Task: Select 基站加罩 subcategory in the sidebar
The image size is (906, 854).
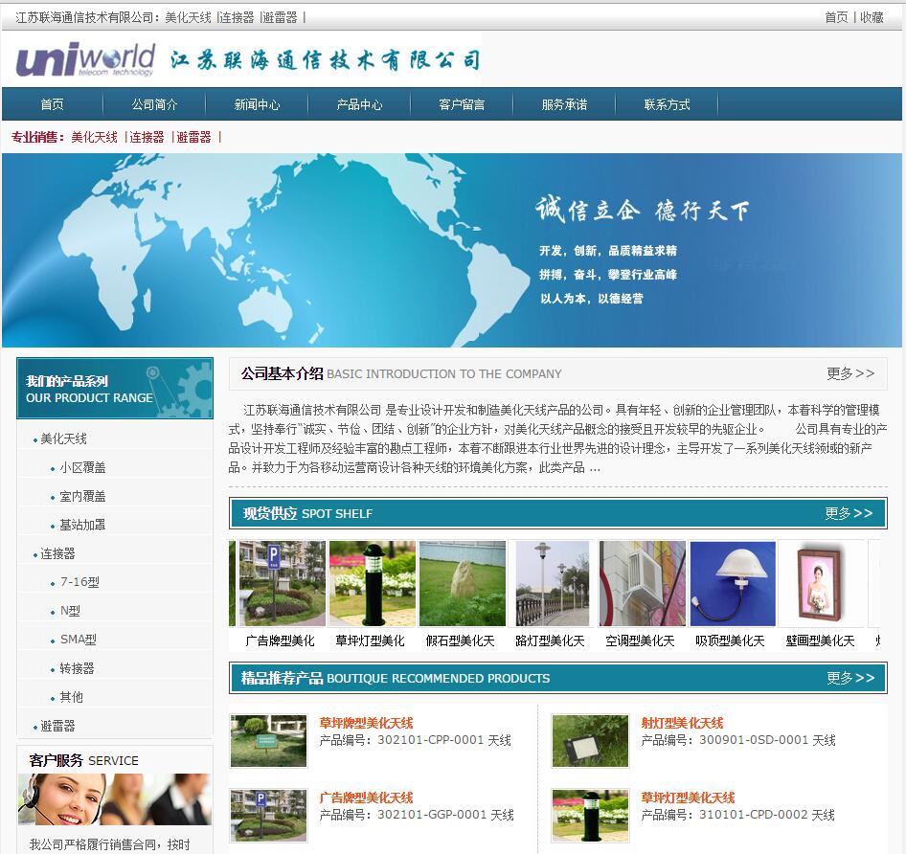Action: tap(82, 525)
